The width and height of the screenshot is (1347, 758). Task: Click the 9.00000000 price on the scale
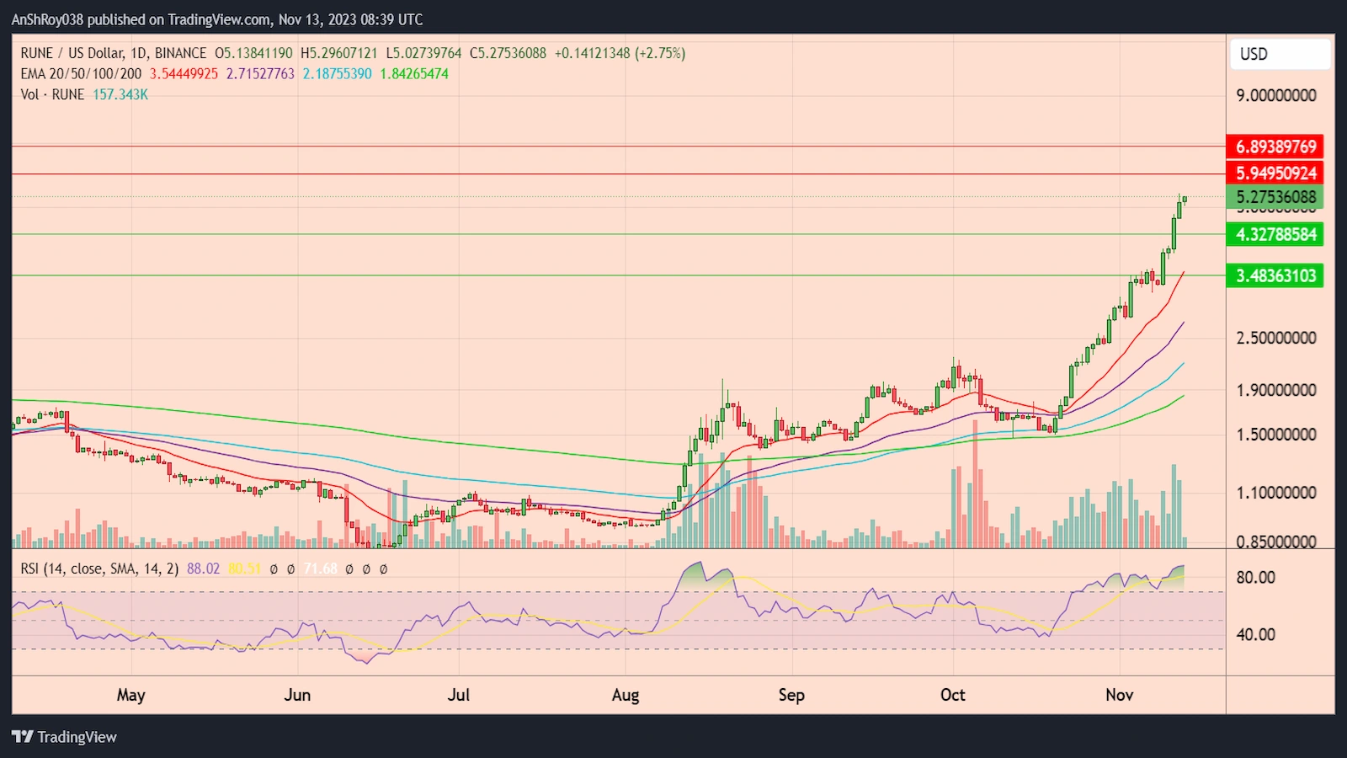coord(1275,97)
